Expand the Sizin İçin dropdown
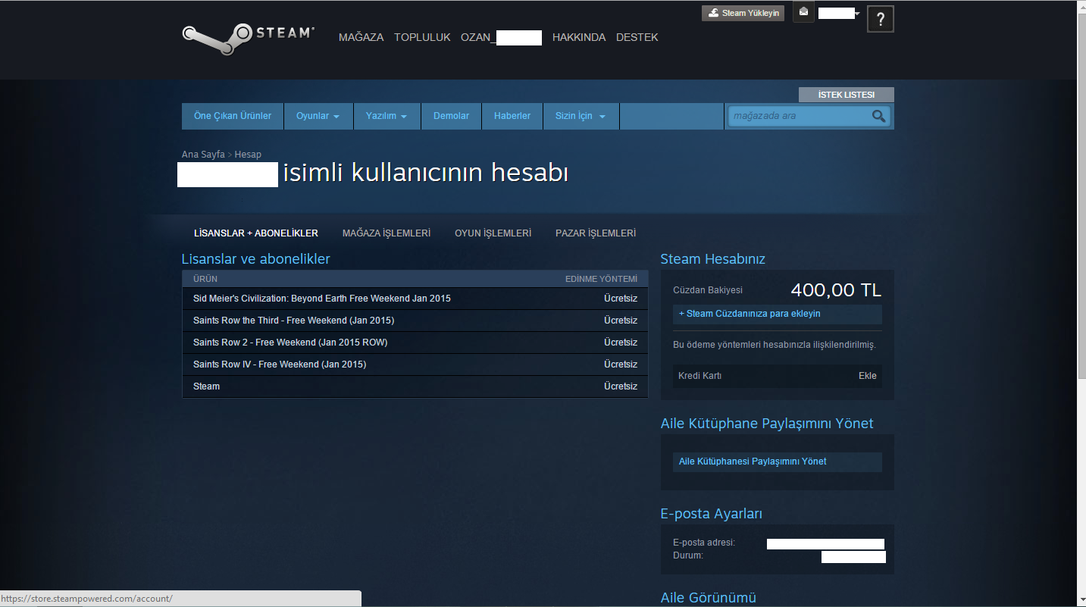This screenshot has height=607, width=1086. [581, 116]
